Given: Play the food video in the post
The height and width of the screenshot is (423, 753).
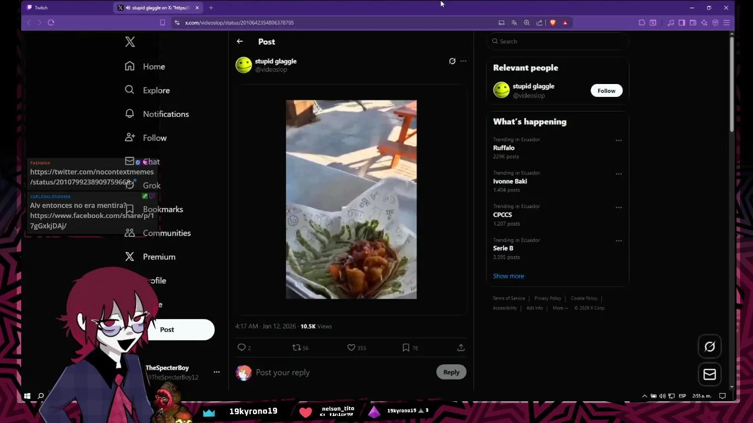Looking at the screenshot, I should pyautogui.click(x=351, y=199).
